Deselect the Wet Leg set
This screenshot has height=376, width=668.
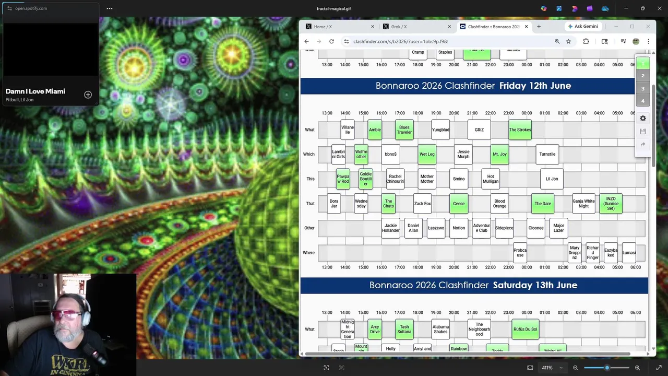(427, 154)
